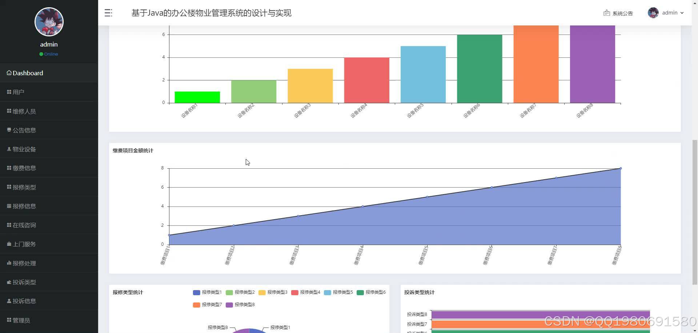Click the 系统公告 notice icon
This screenshot has width=698, height=333.
point(606,13)
